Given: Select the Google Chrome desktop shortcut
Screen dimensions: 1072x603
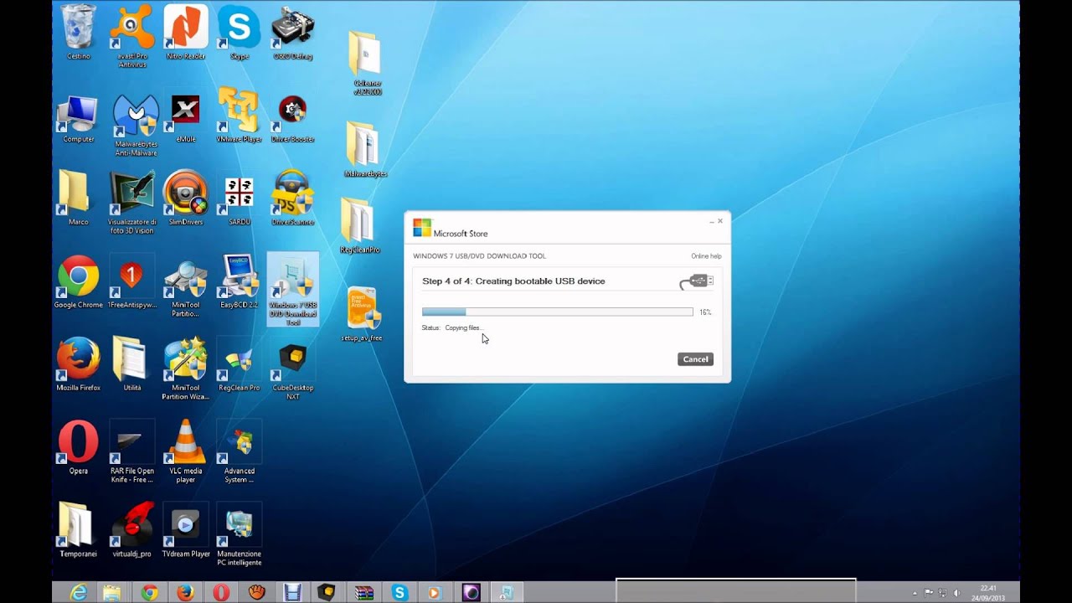Looking at the screenshot, I should click(x=78, y=281).
